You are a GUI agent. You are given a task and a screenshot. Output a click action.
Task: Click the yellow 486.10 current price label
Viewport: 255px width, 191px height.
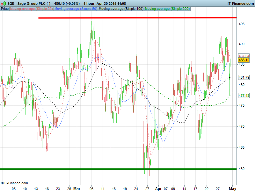(x=244, y=60)
